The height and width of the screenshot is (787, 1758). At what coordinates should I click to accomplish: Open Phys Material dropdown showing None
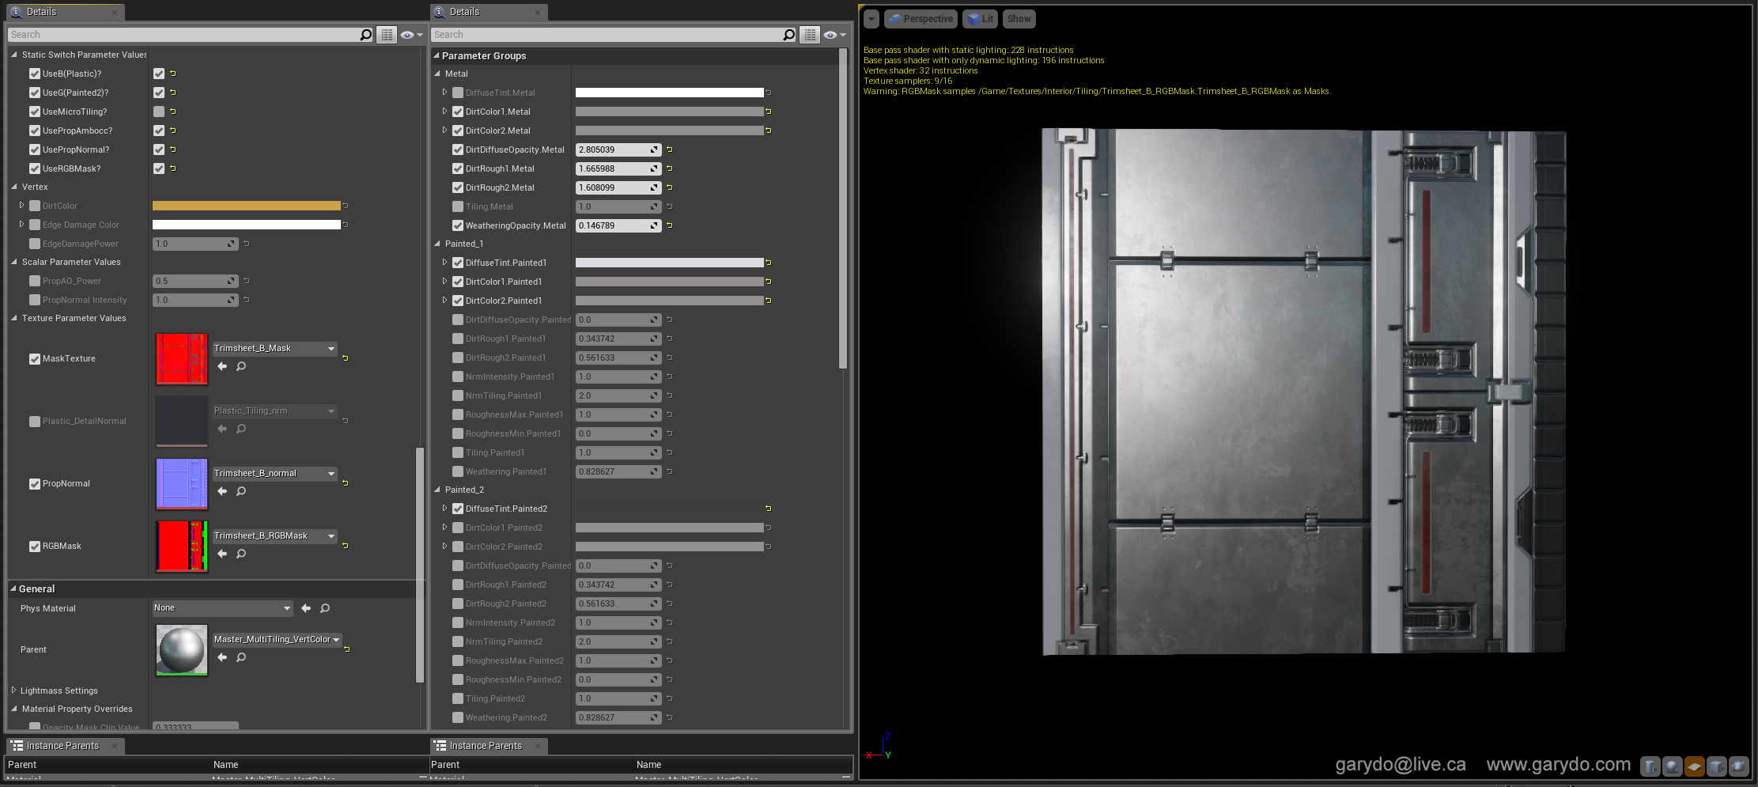click(223, 608)
